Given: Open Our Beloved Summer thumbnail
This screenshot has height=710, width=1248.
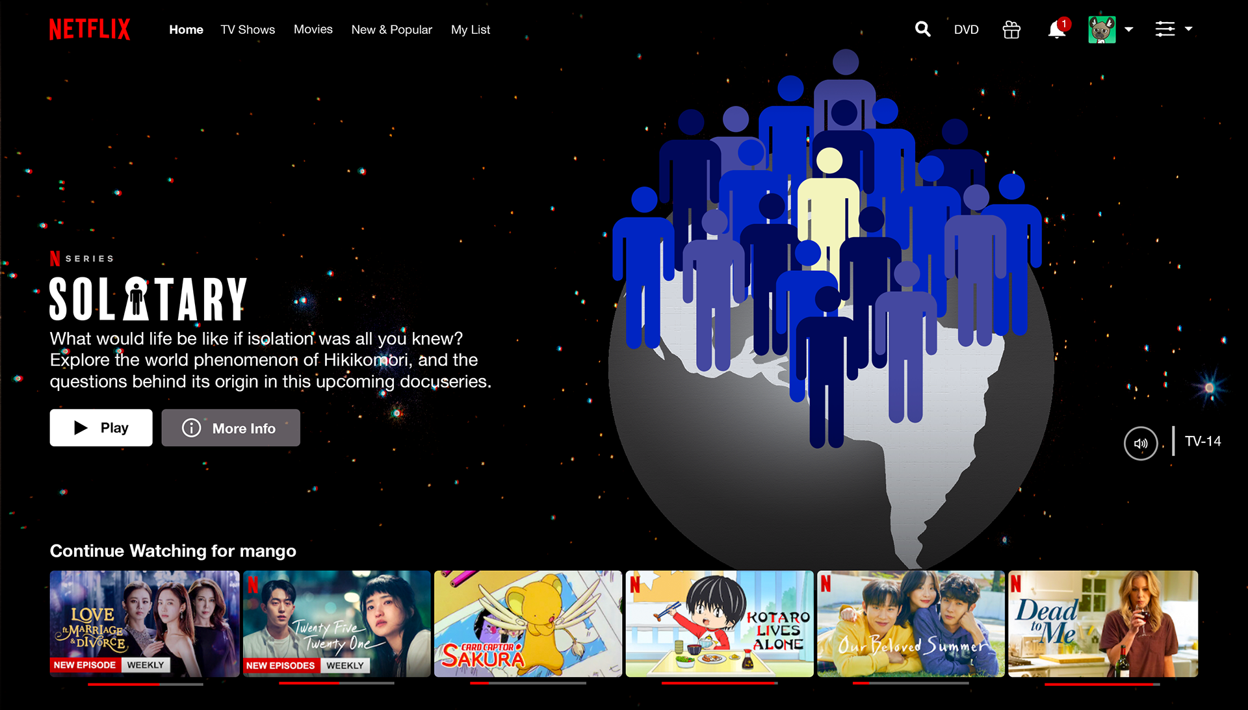Looking at the screenshot, I should (x=911, y=624).
